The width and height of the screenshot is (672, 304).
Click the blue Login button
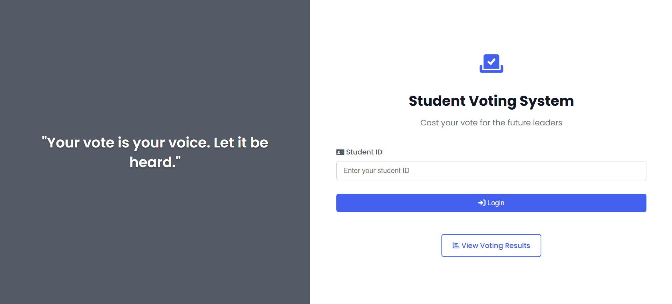[x=491, y=203]
